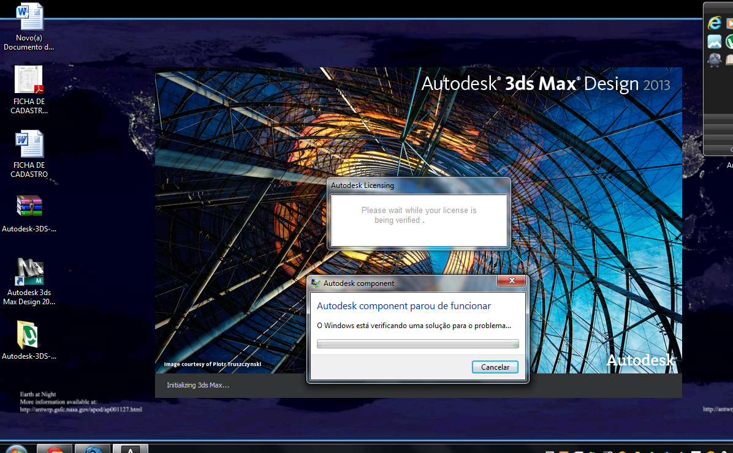
Task: Click the green phone icon in the dock
Action: [x=731, y=42]
